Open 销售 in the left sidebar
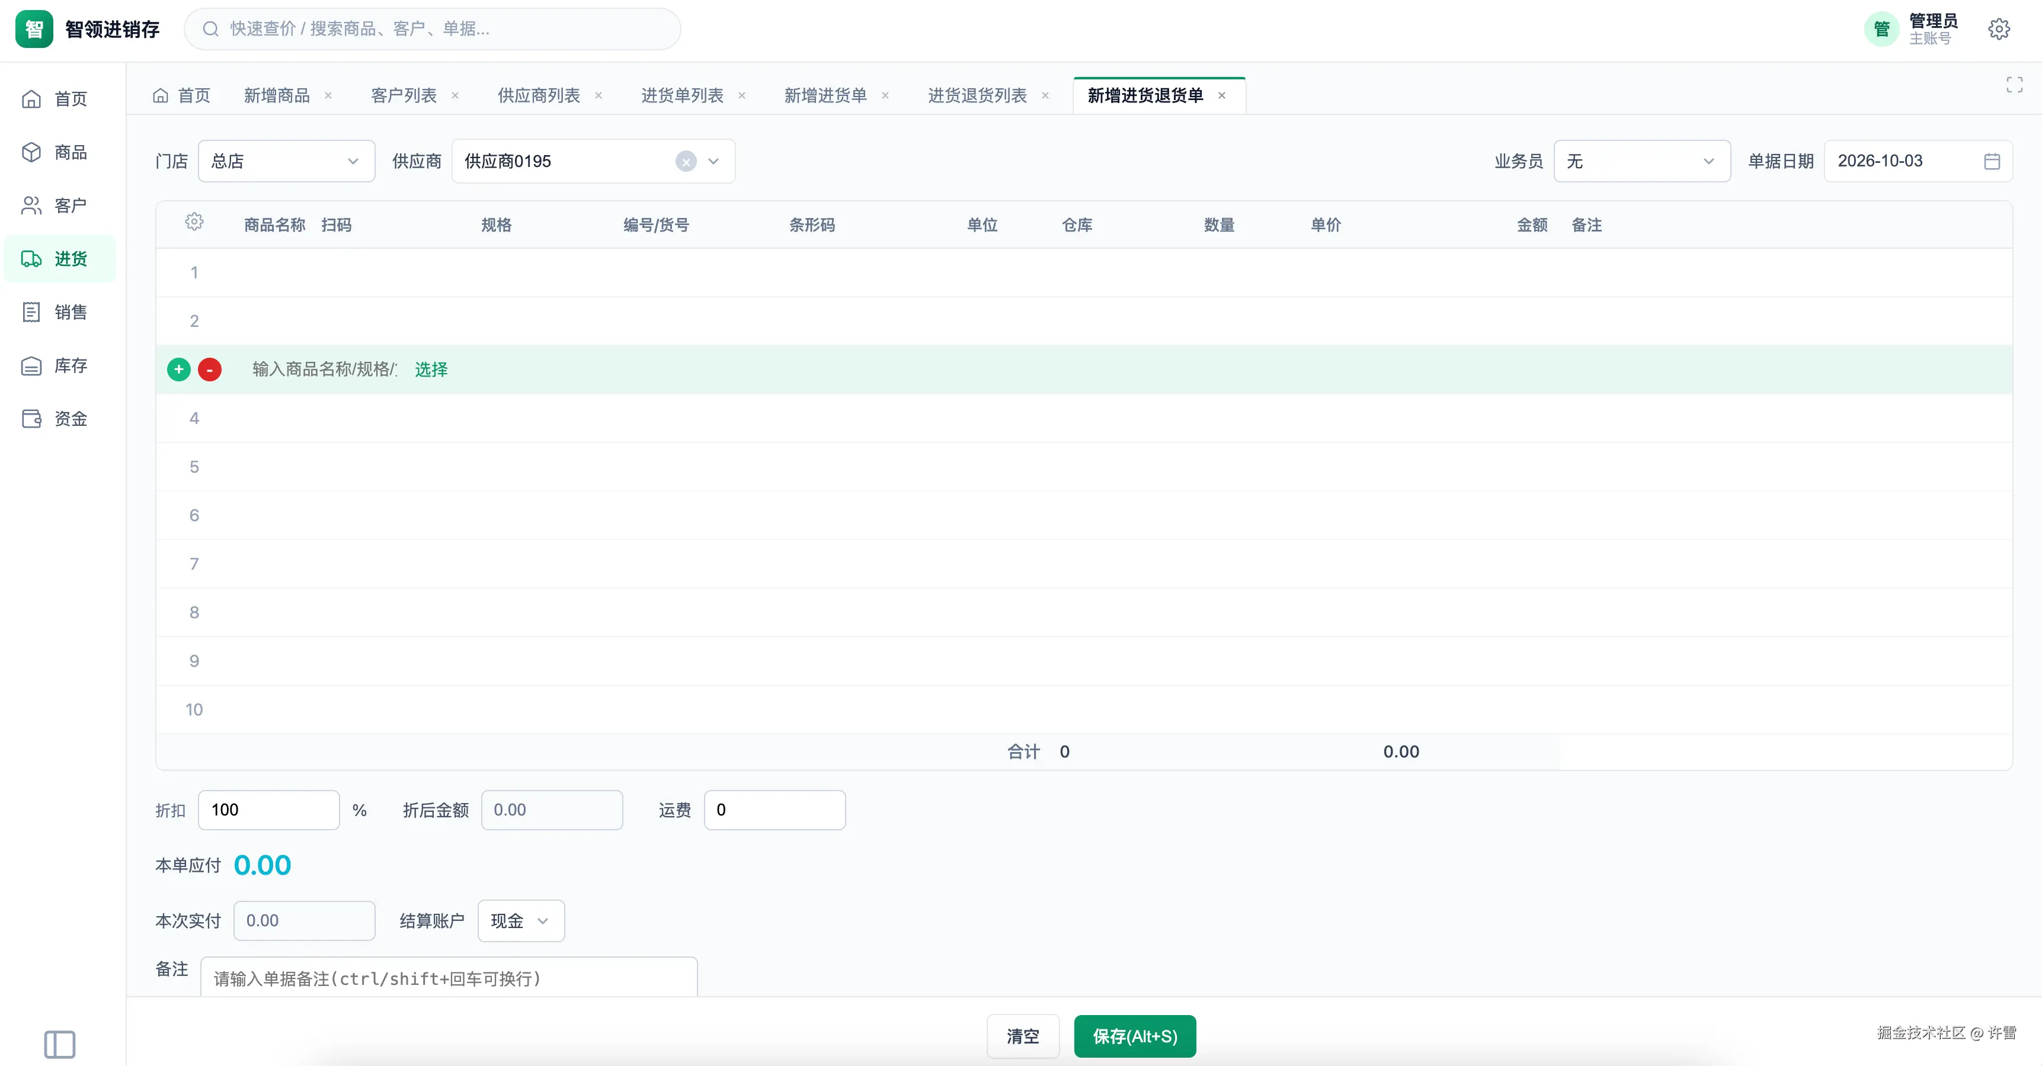The image size is (2042, 1066). click(59, 312)
